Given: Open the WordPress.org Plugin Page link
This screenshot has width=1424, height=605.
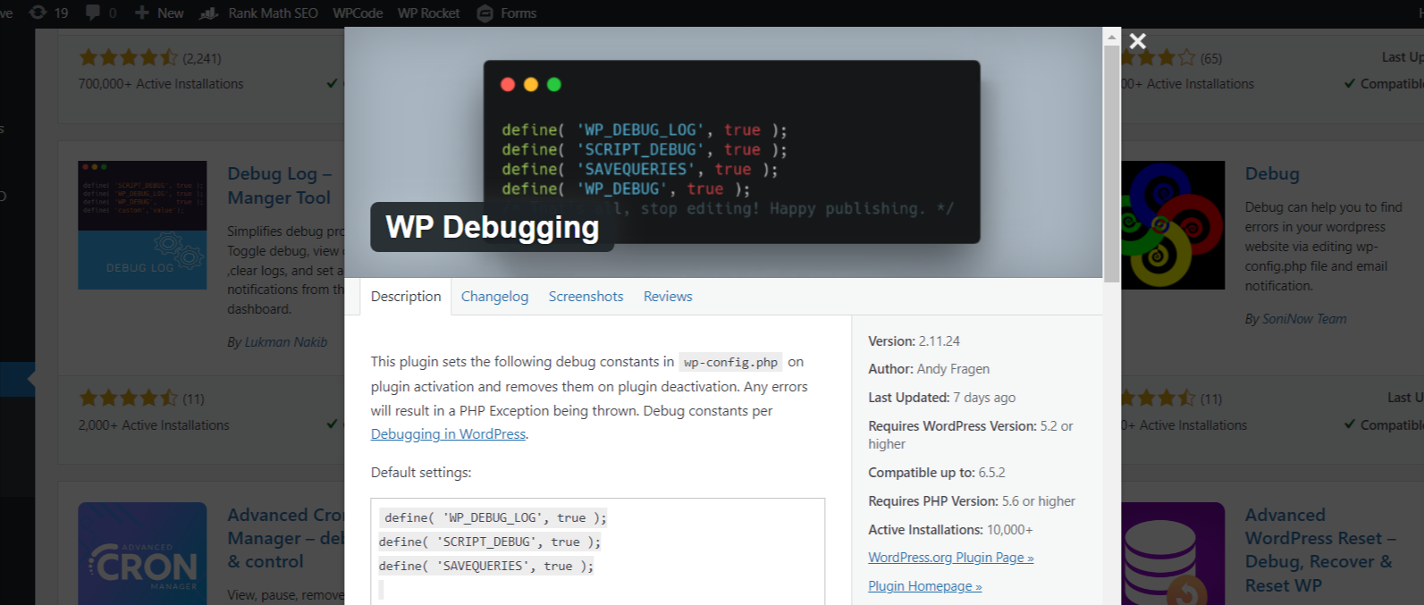Looking at the screenshot, I should coord(950,557).
